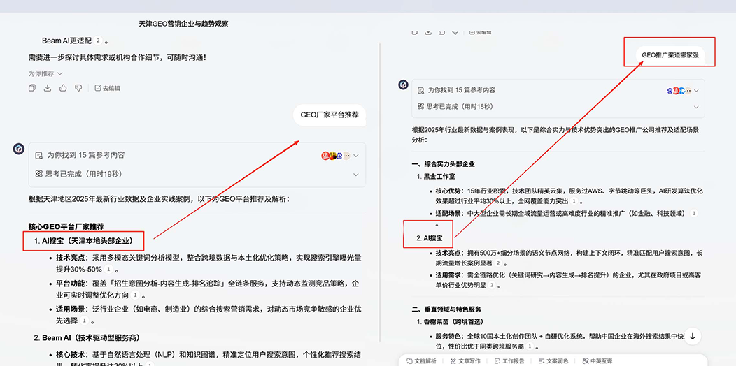Select the GEO推广渠道哪家强 chat bubble

tap(670, 54)
